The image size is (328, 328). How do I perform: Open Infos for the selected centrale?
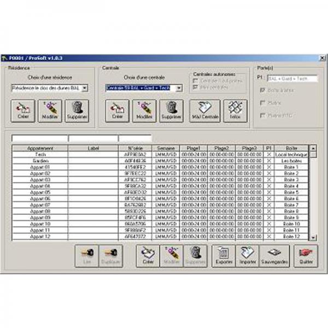pos(235,110)
